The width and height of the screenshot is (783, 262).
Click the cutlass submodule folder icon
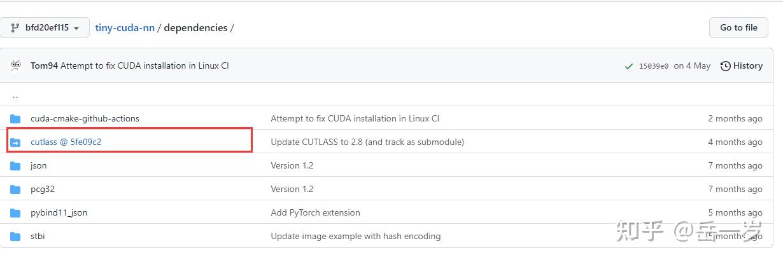tap(16, 142)
